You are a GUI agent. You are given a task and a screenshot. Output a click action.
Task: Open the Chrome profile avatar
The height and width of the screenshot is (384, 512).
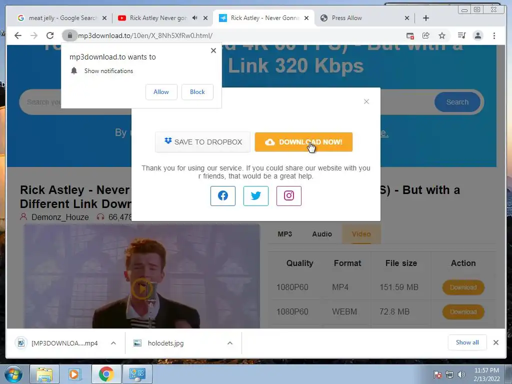pos(477,35)
